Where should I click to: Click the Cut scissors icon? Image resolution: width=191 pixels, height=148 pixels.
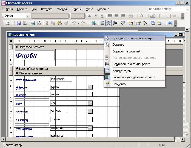[x=47, y=23]
